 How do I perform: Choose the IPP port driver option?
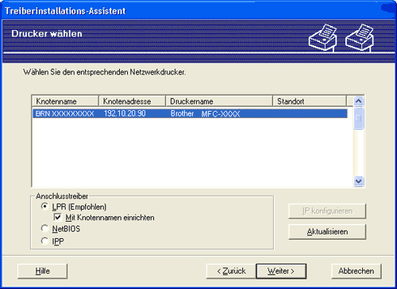pos(45,241)
